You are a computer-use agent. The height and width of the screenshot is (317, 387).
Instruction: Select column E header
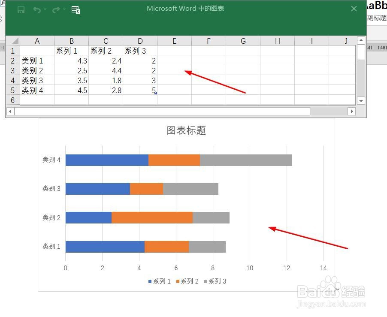(174, 41)
